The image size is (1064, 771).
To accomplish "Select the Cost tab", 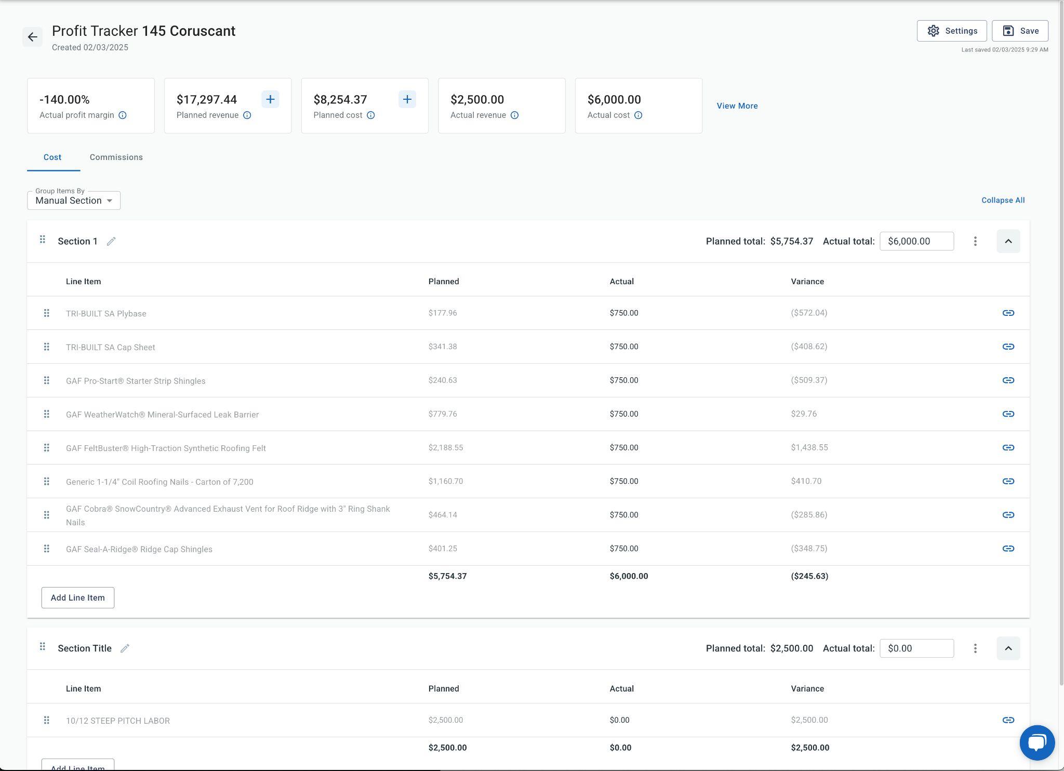I will pos(52,157).
